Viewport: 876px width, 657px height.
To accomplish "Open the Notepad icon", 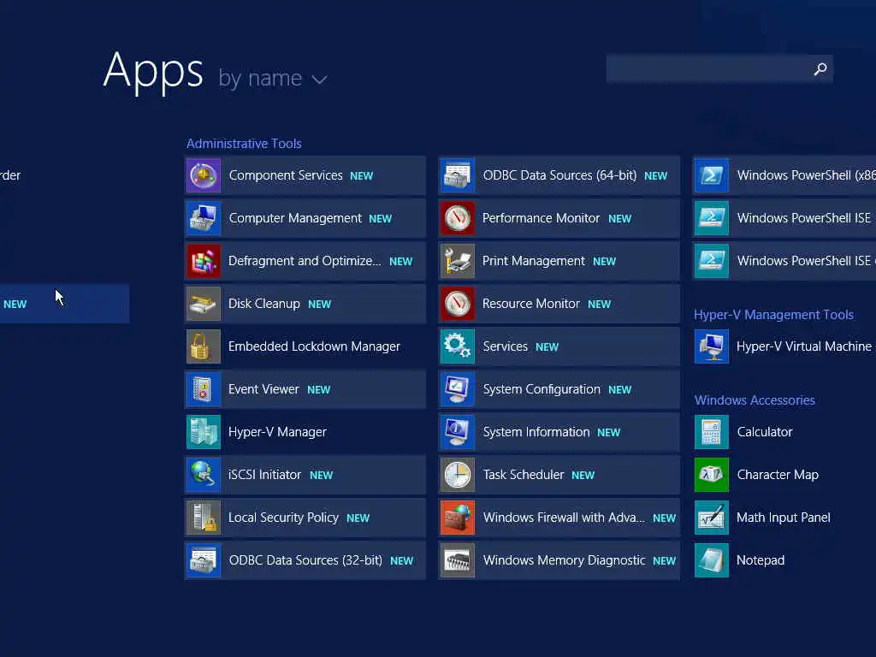I will (x=712, y=560).
